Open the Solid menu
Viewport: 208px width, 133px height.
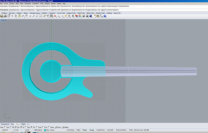tap(17, 4)
